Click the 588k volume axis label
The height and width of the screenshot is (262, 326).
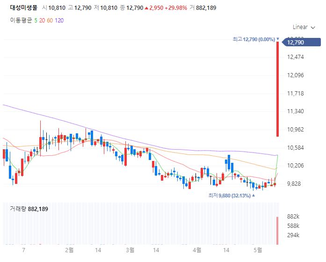(x=293, y=226)
